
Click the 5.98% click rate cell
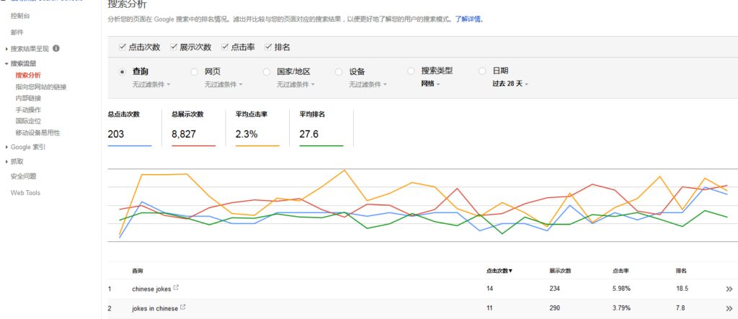[x=621, y=289]
